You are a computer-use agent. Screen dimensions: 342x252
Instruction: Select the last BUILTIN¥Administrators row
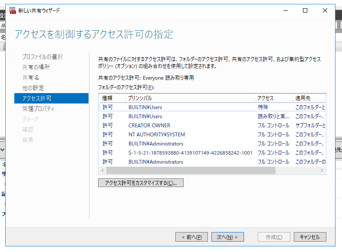[x=212, y=162]
